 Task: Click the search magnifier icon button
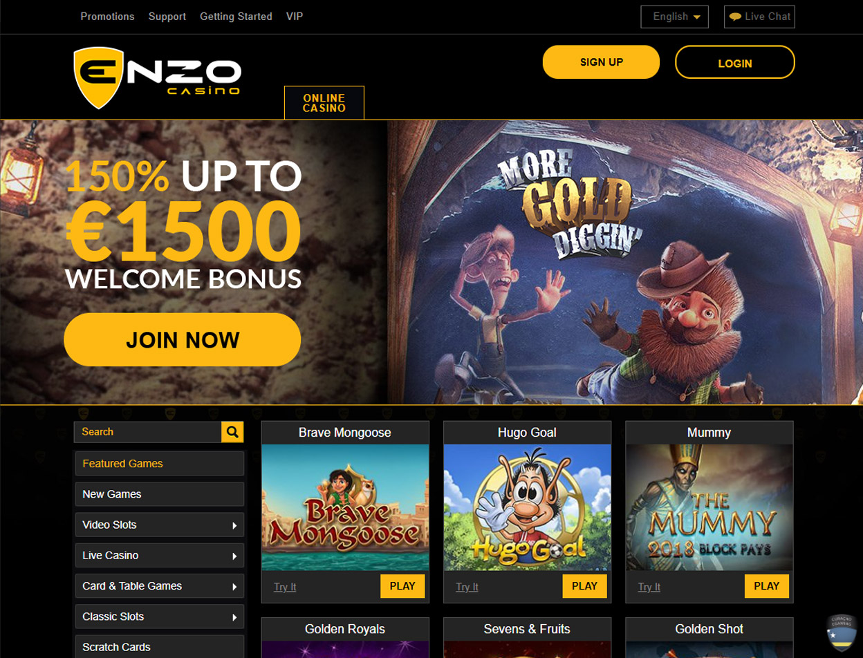tap(232, 432)
